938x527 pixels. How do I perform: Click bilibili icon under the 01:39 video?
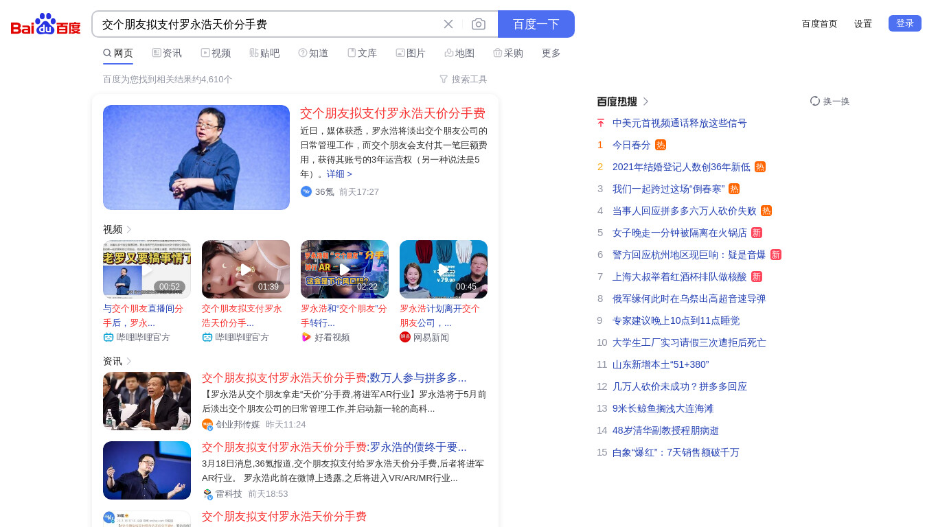(207, 337)
